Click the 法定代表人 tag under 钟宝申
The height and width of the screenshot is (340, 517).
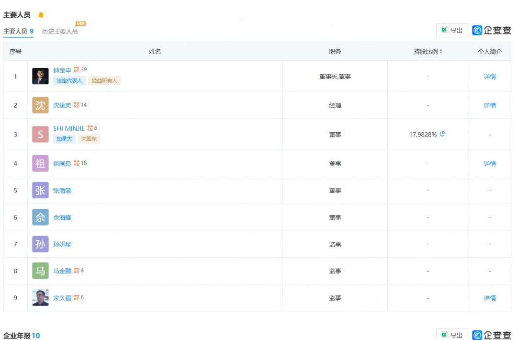69,81
